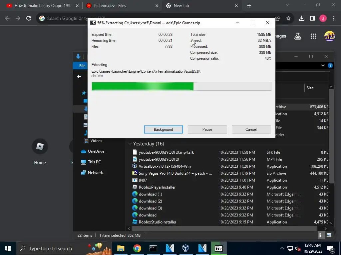Viewport: 341px width, 255px height.
Task: Open Chrome three-dot menu
Action: [334, 19]
